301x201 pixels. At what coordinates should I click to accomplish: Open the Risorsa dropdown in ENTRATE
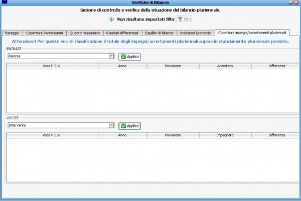click(111, 56)
